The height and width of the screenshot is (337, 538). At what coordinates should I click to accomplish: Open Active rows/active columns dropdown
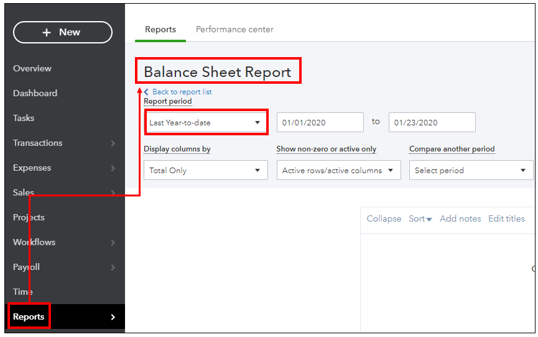click(338, 170)
